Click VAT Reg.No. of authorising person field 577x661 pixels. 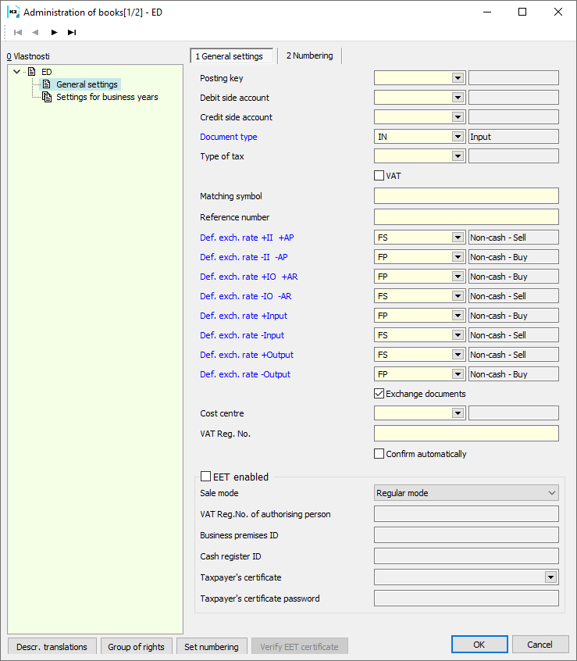pos(466,514)
